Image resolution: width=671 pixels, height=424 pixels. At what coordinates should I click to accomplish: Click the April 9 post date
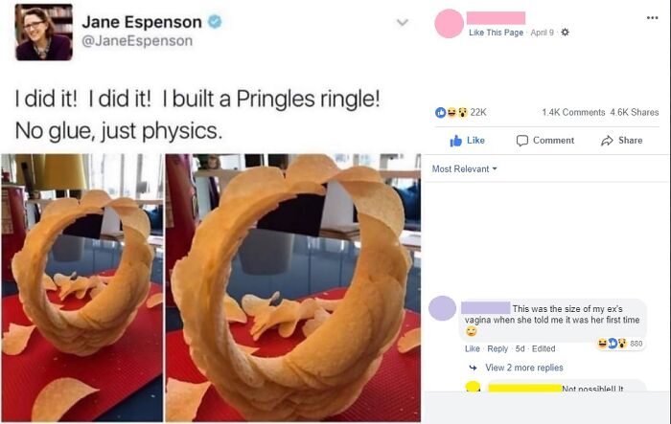[x=543, y=33]
